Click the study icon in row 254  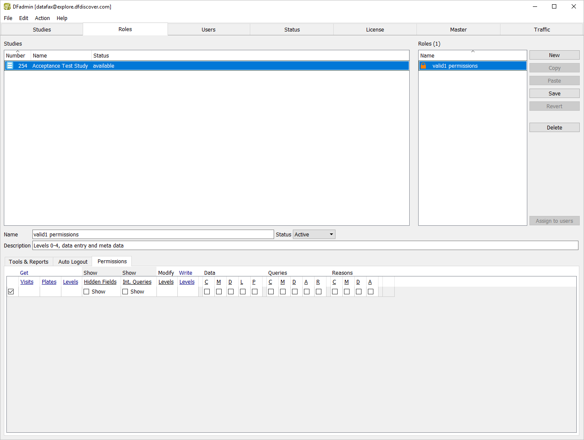(10, 66)
